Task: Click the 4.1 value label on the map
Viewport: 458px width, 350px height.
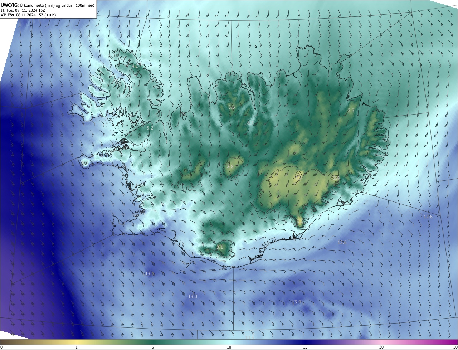Action: click(x=135, y=66)
